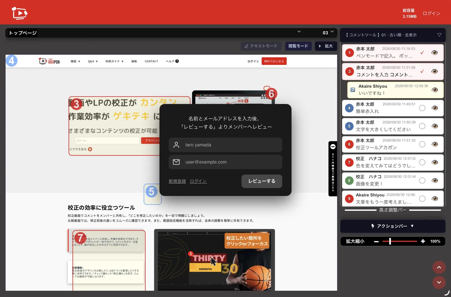Mark 簡単赤入れ comment as resolved circle
The image size is (451, 297).
(x=422, y=108)
